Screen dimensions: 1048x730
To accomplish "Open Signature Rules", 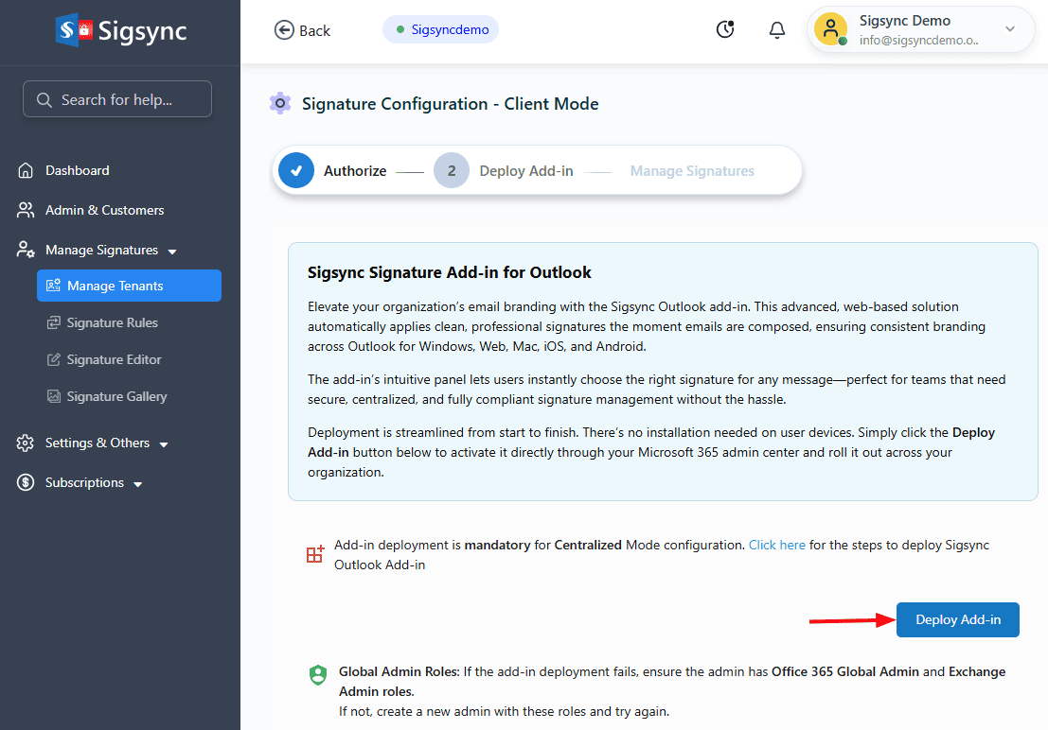I will [x=113, y=322].
